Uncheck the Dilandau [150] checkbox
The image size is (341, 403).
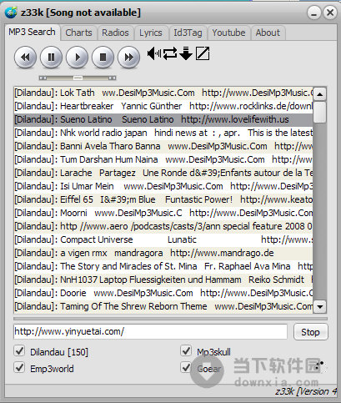(19, 351)
